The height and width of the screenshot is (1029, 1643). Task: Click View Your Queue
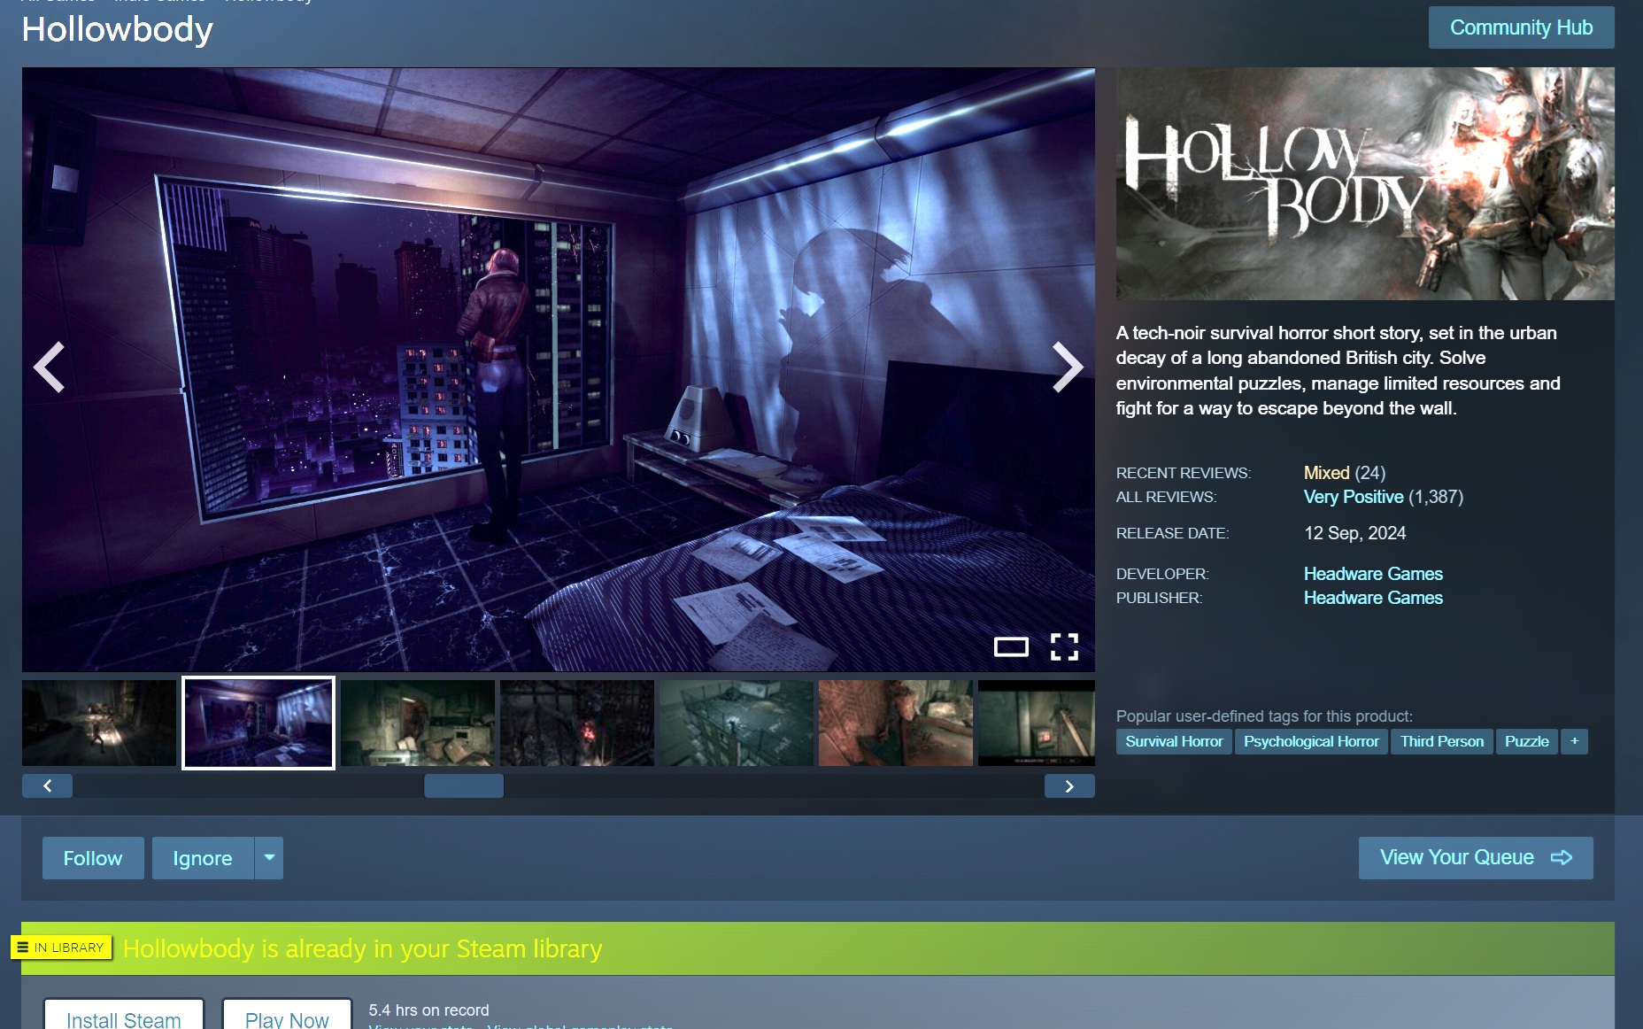coord(1476,858)
